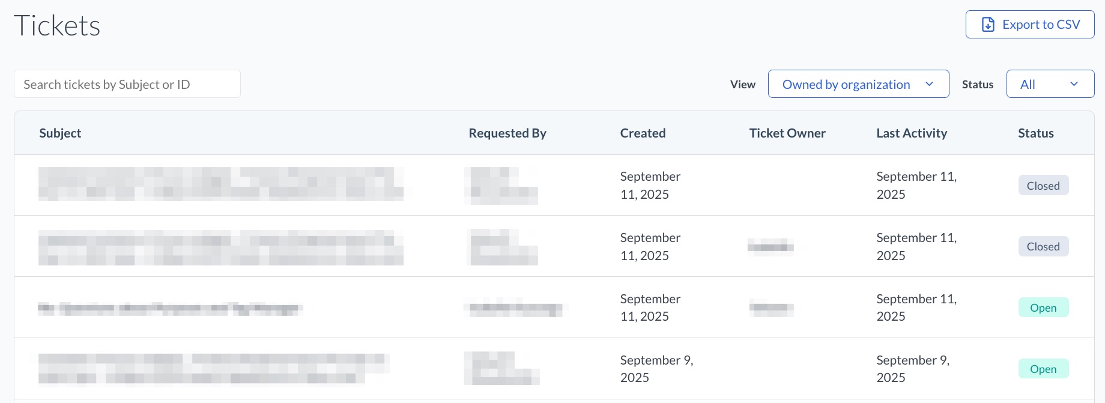Sort by the Subject column header
1105x403 pixels.
[x=60, y=133]
